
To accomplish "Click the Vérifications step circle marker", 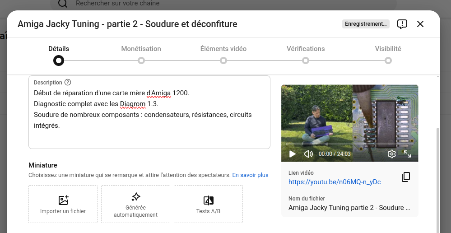I will pos(306,61).
